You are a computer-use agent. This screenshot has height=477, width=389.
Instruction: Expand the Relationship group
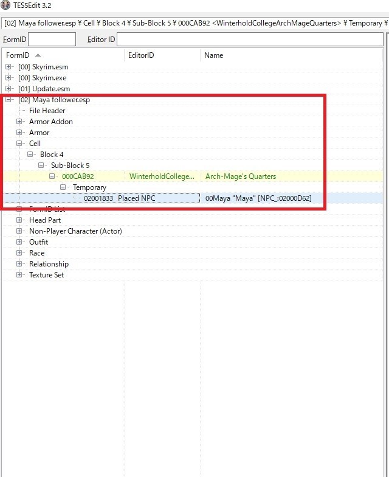19,264
